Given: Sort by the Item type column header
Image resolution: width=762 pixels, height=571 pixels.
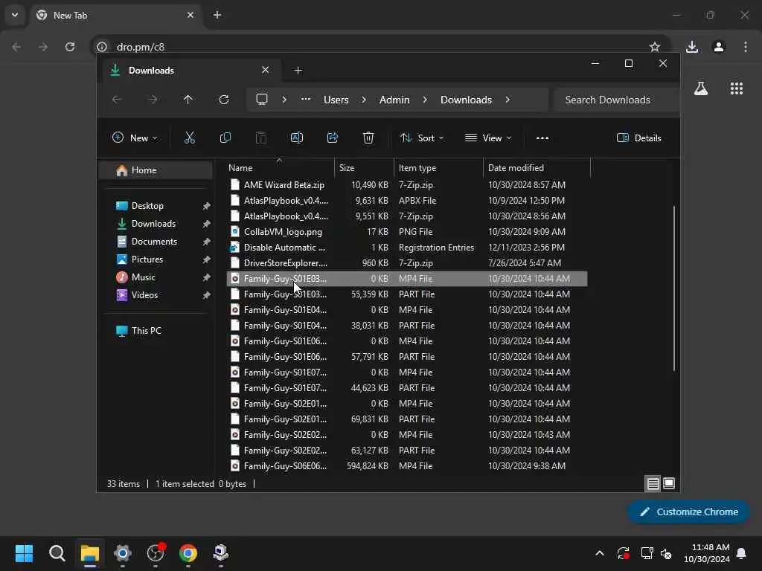Looking at the screenshot, I should click(438, 167).
